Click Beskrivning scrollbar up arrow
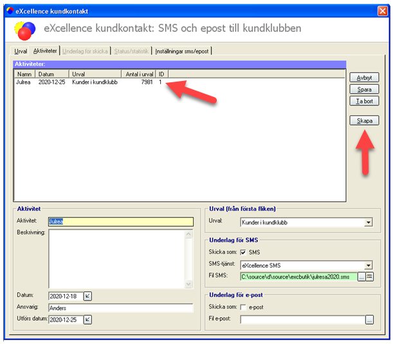The height and width of the screenshot is (344, 395). click(188, 234)
